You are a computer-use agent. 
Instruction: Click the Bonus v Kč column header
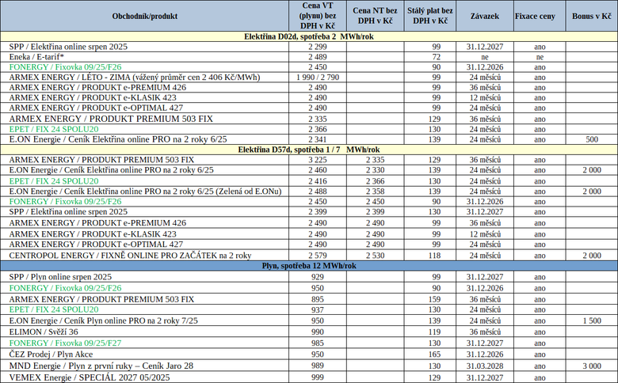tap(592, 16)
